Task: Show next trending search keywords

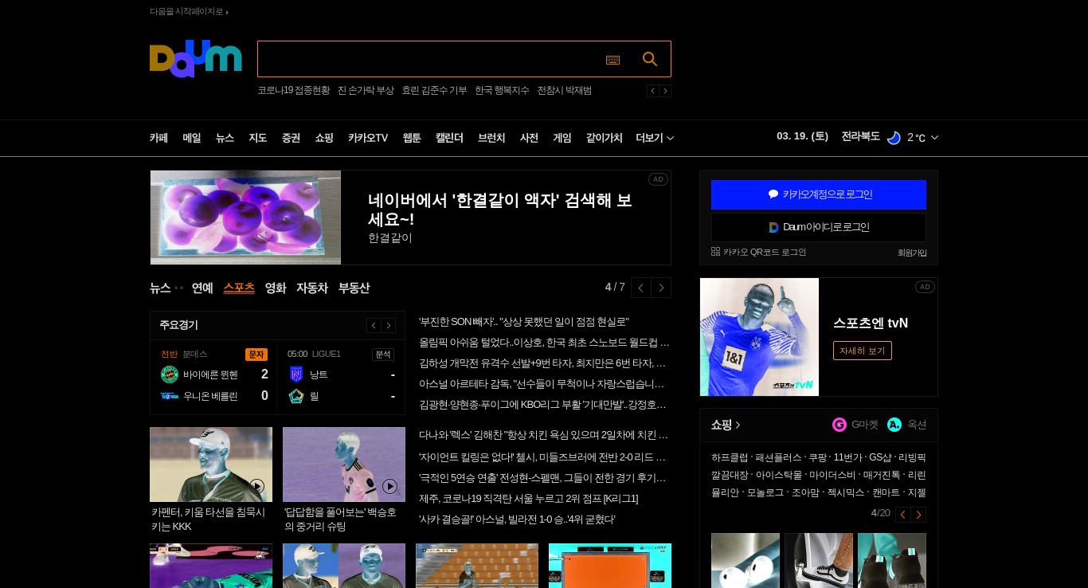Action: click(665, 91)
